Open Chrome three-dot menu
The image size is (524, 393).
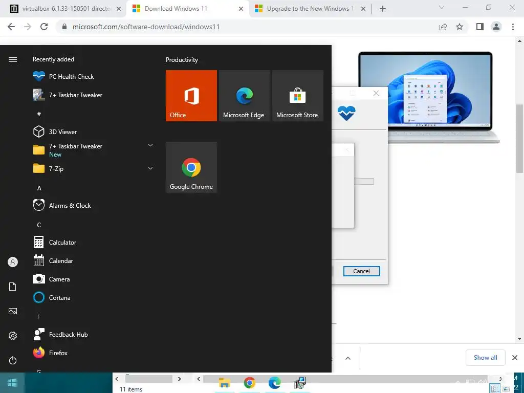tap(513, 27)
